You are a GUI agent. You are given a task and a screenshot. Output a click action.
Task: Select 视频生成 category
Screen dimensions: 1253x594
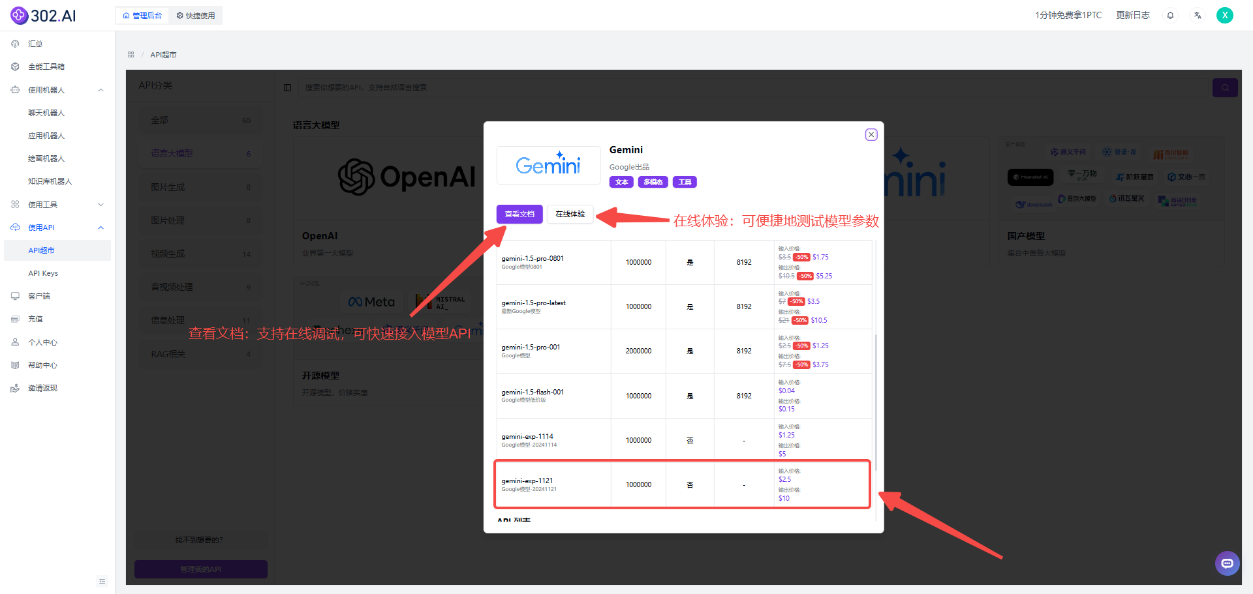point(200,254)
